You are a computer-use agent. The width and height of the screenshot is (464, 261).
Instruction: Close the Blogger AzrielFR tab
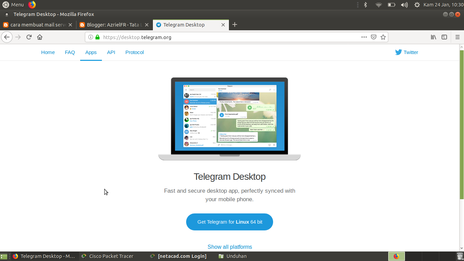pos(147,25)
